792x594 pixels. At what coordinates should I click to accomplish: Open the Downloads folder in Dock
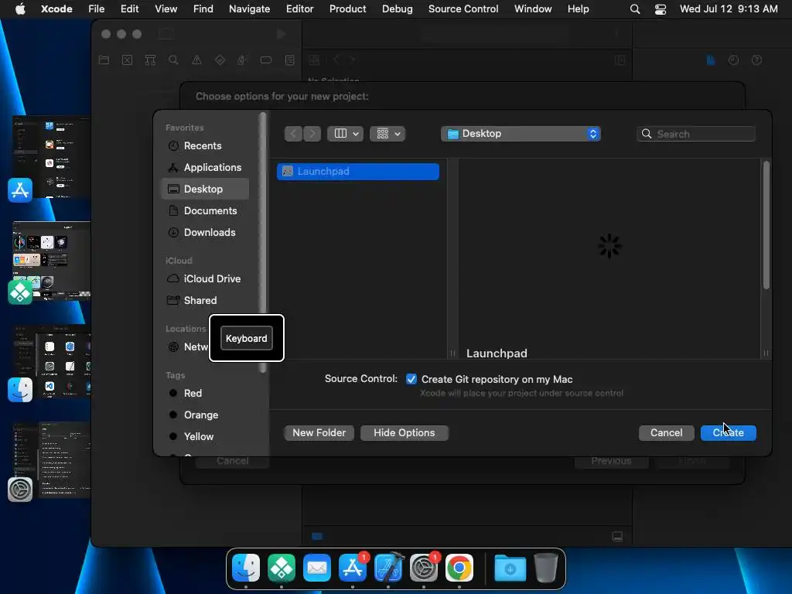point(510,568)
